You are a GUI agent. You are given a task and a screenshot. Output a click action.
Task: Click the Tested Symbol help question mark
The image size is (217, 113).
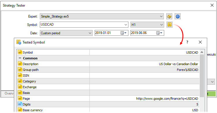187,42
